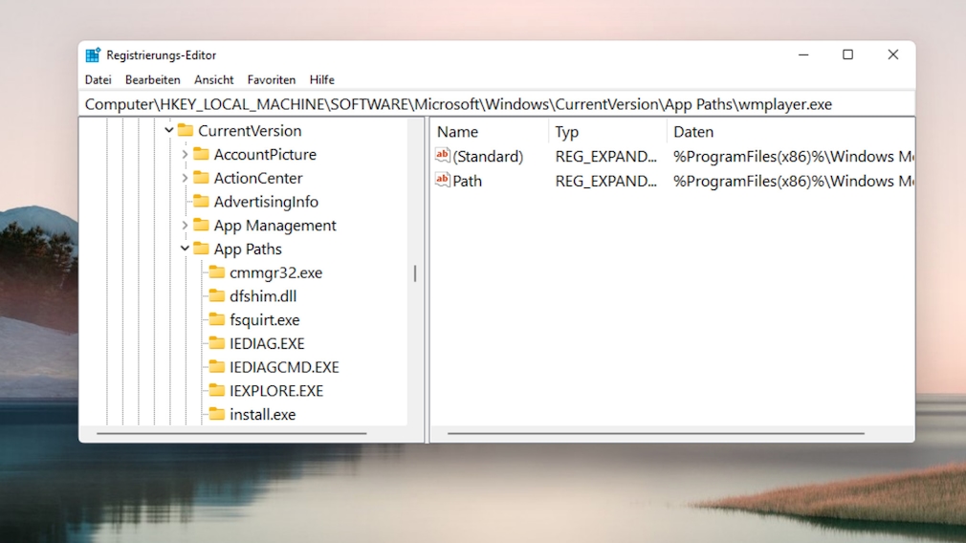Close the Registrierungs-Editor window
Image resolution: width=966 pixels, height=543 pixels.
[892, 54]
